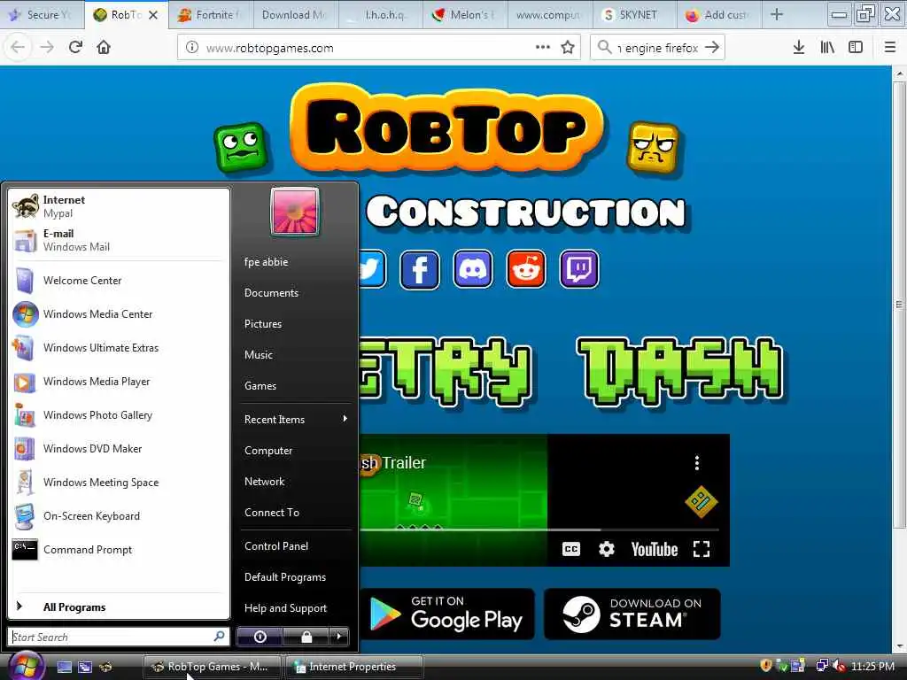Open Network from the Start menu
Image resolution: width=907 pixels, height=680 pixels.
[x=295, y=481]
